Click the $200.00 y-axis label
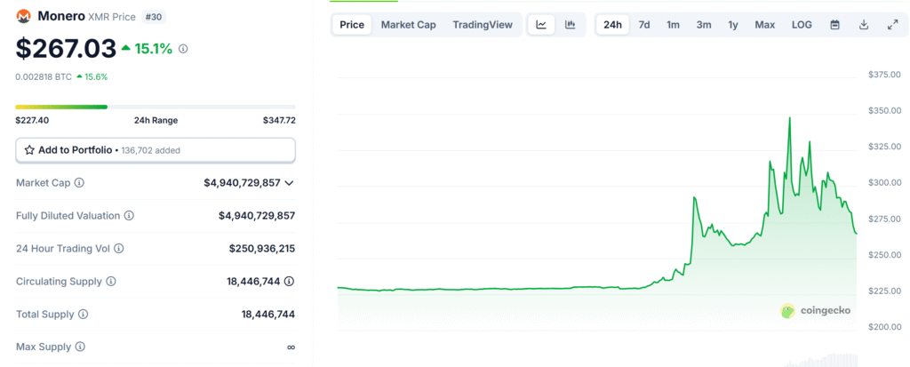Image resolution: width=910 pixels, height=367 pixels. (x=884, y=326)
